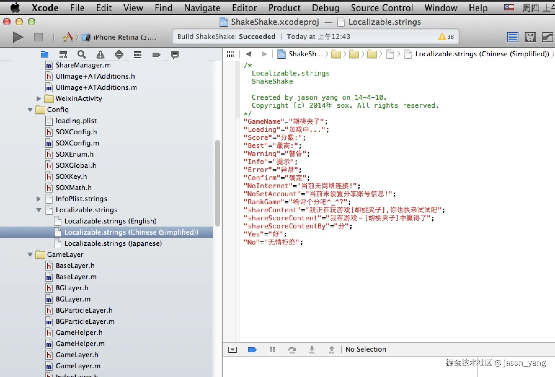The width and height of the screenshot is (555, 377).
Task: Click the "NoInternet" string line
Action: pos(302,186)
